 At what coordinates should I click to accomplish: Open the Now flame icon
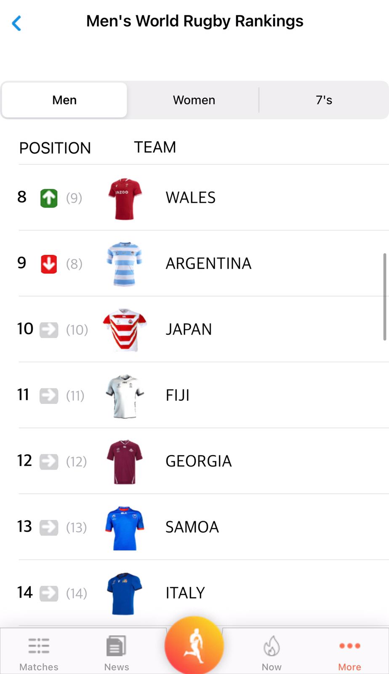point(272,646)
